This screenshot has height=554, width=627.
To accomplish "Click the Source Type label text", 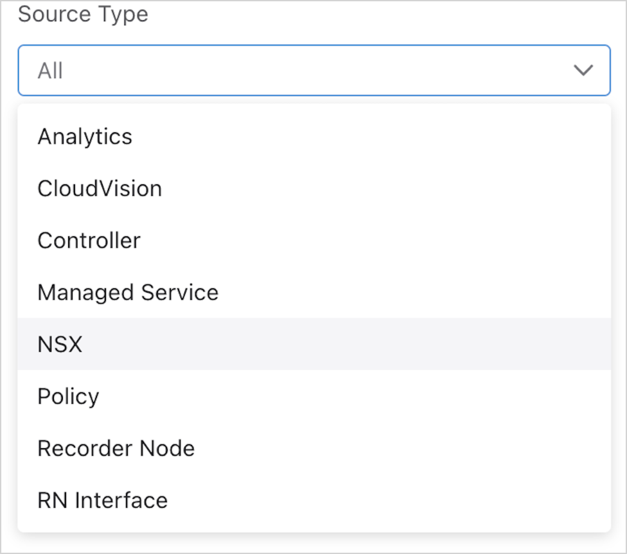I will [83, 14].
